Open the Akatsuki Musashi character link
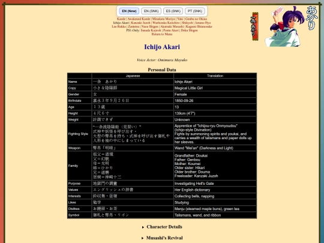 (x=172, y=26)
